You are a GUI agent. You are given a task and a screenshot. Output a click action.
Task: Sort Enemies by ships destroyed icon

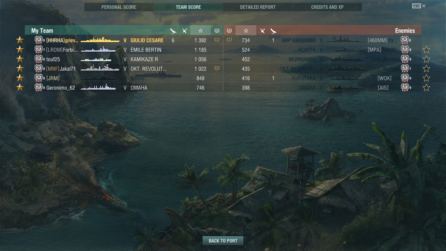coord(273,31)
